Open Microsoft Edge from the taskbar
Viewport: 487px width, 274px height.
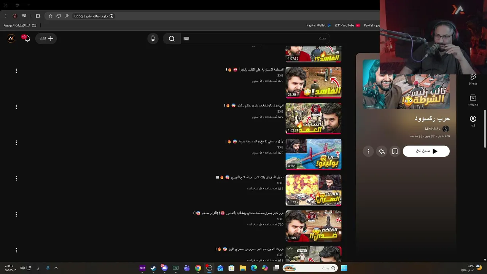(254, 268)
